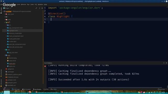The width and height of the screenshot is (168, 94).
Task: Open the TODO tool tab
Action: [x=54, y=89]
